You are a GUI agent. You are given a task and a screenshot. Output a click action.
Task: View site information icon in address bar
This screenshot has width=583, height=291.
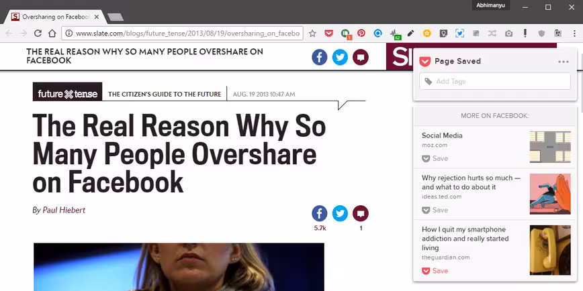coord(69,34)
